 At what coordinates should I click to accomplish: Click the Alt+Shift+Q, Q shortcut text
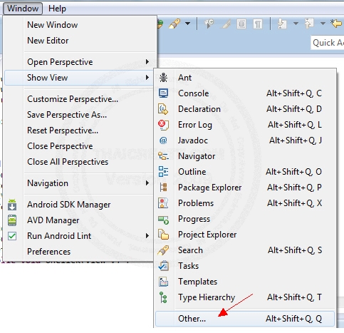point(293,319)
